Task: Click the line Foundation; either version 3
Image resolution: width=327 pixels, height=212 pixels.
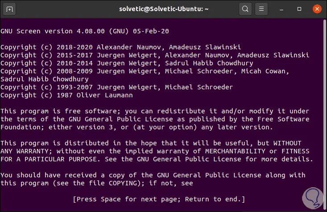Action: click(137, 127)
